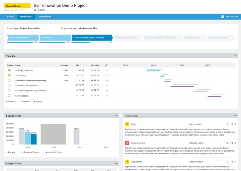Click the project manager name Mustermann, Max

click(x=88, y=28)
